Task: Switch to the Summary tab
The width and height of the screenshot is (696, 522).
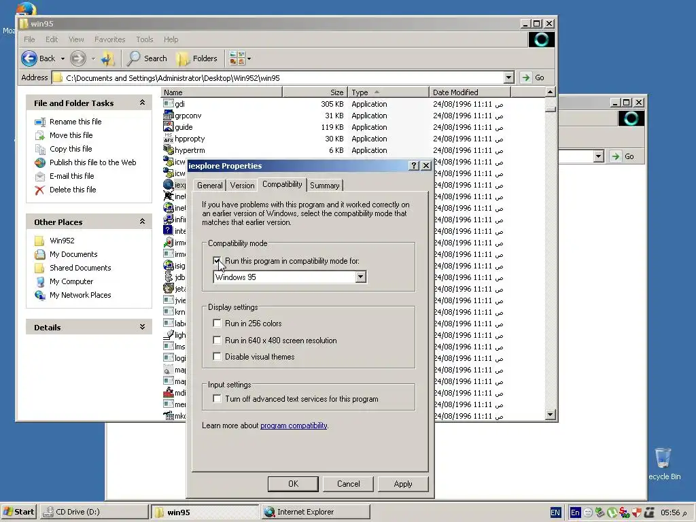Action: point(324,186)
